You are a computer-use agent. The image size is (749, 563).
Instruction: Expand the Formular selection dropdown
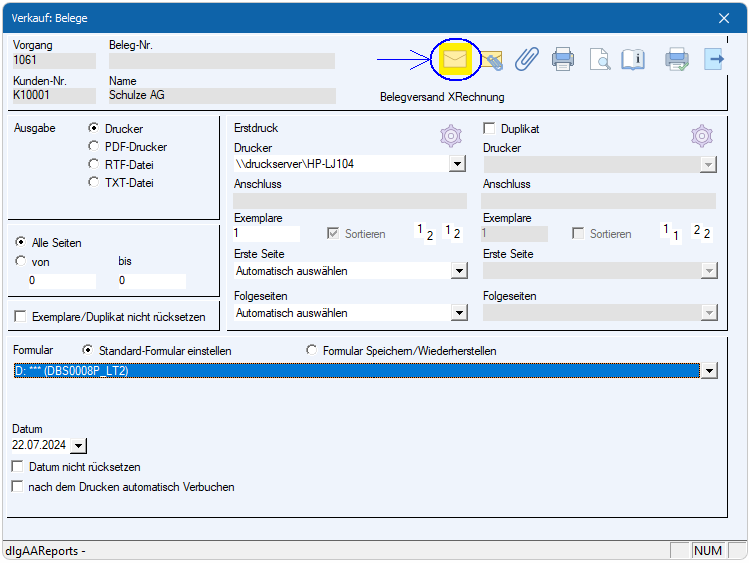[x=709, y=371]
